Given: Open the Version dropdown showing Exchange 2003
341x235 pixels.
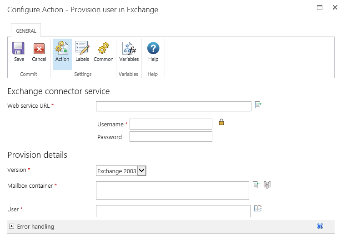Looking at the screenshot, I should [121, 171].
